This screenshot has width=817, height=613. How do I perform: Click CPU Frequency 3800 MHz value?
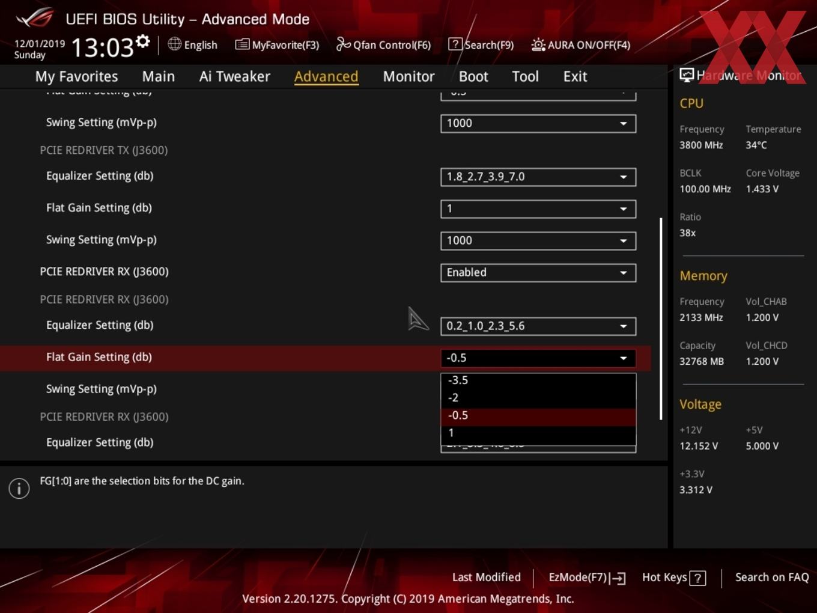pyautogui.click(x=701, y=145)
